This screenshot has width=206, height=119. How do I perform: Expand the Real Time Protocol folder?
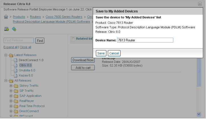coord(11,106)
